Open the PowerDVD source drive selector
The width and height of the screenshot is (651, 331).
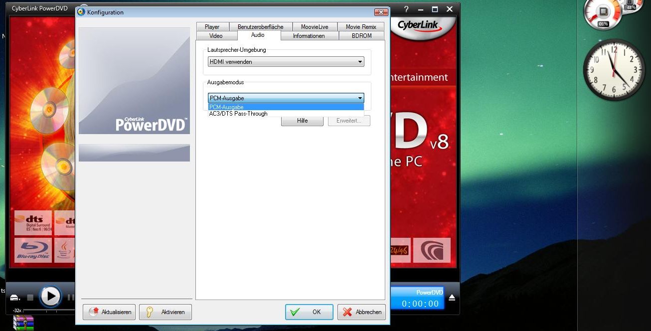(15, 298)
